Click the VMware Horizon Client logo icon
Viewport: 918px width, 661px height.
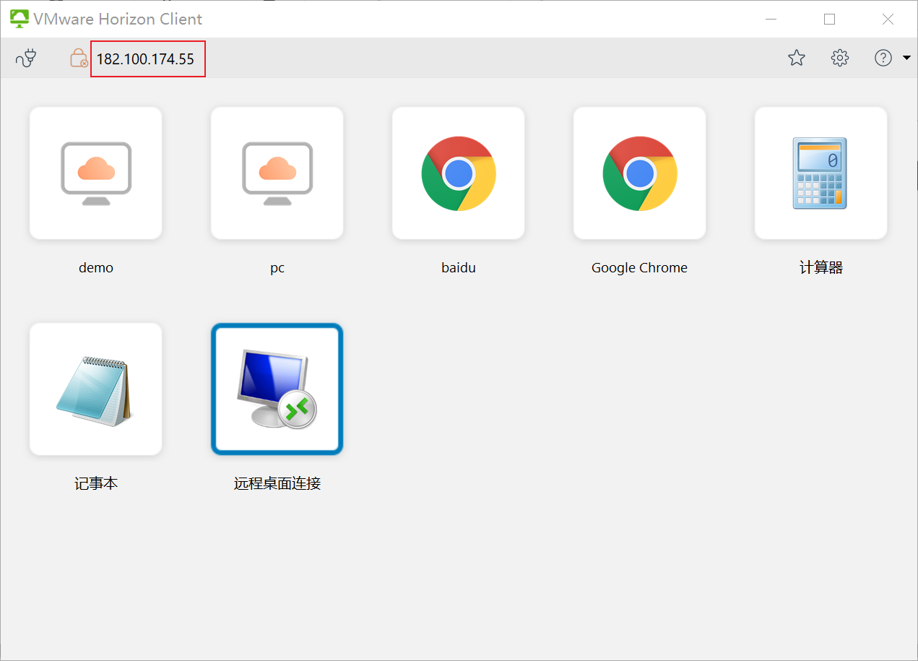tap(19, 19)
